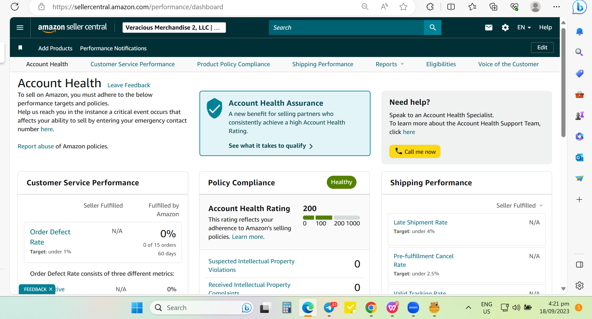Open Performance Notifications
The image size is (592, 319).
(113, 48)
